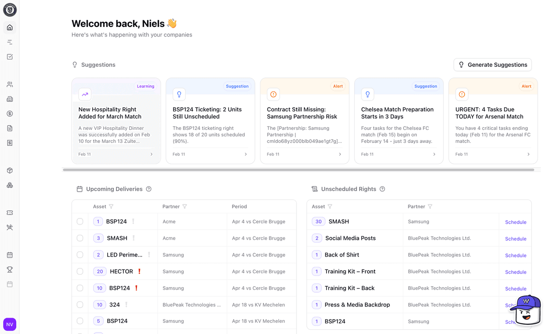Click the lightbulb icon on the Chelsea Match card

pos(368,94)
